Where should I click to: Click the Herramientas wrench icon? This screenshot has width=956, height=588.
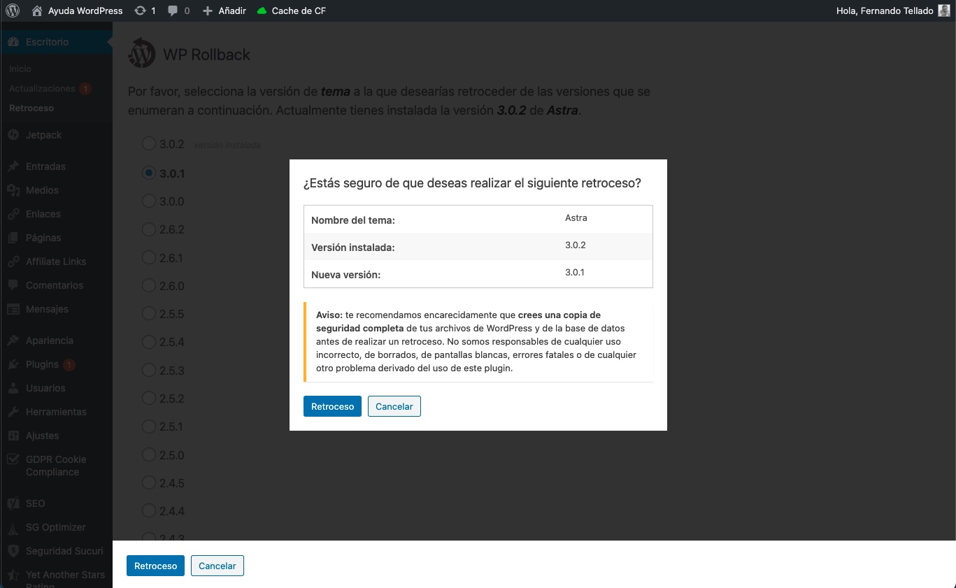[13, 412]
